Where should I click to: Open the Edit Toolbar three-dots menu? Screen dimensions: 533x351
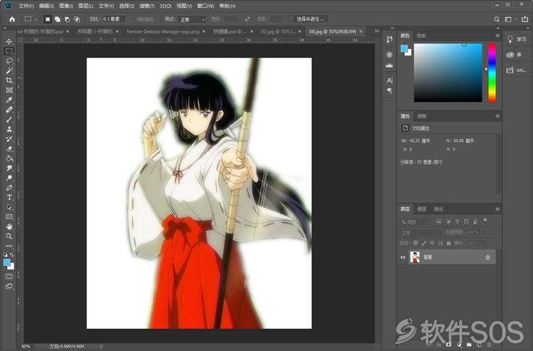point(9,246)
